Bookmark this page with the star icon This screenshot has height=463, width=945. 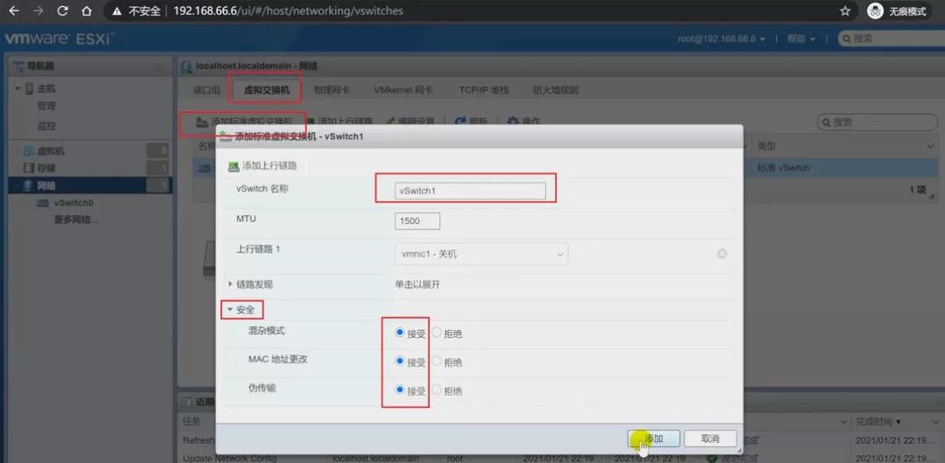pyautogui.click(x=845, y=11)
